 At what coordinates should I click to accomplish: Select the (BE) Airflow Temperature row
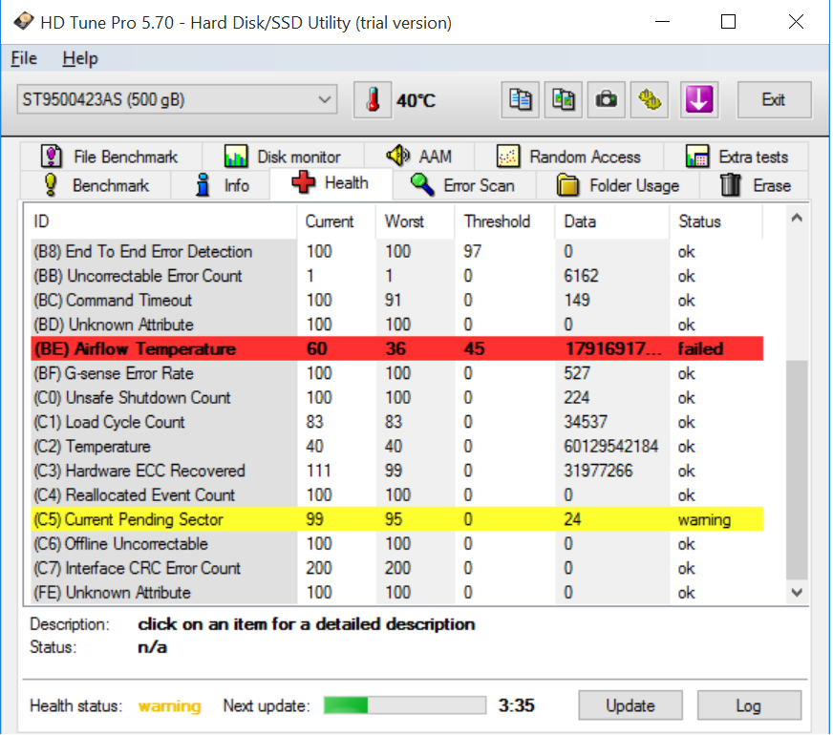[x=397, y=348]
